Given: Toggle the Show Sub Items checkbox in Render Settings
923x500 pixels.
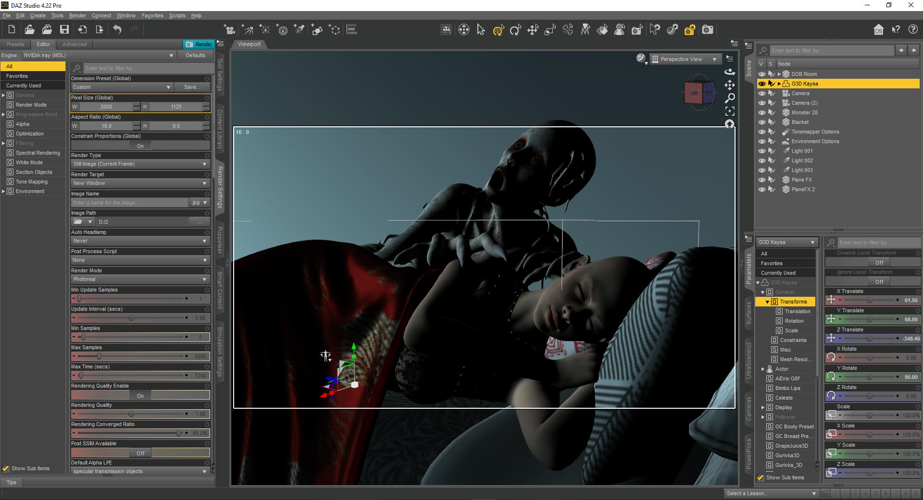Looking at the screenshot, I should point(6,468).
